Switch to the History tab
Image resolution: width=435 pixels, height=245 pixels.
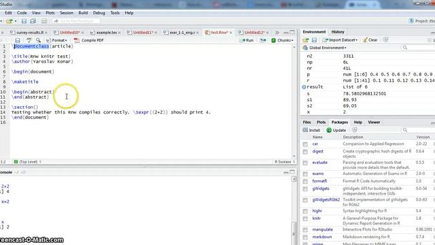click(x=338, y=32)
